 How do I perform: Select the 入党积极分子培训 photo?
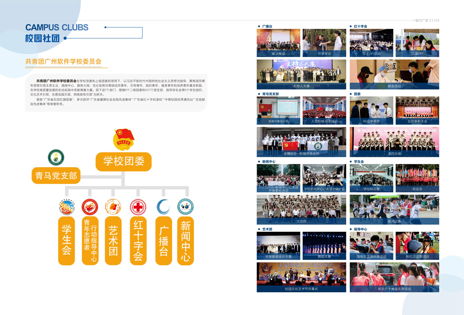click(324, 110)
